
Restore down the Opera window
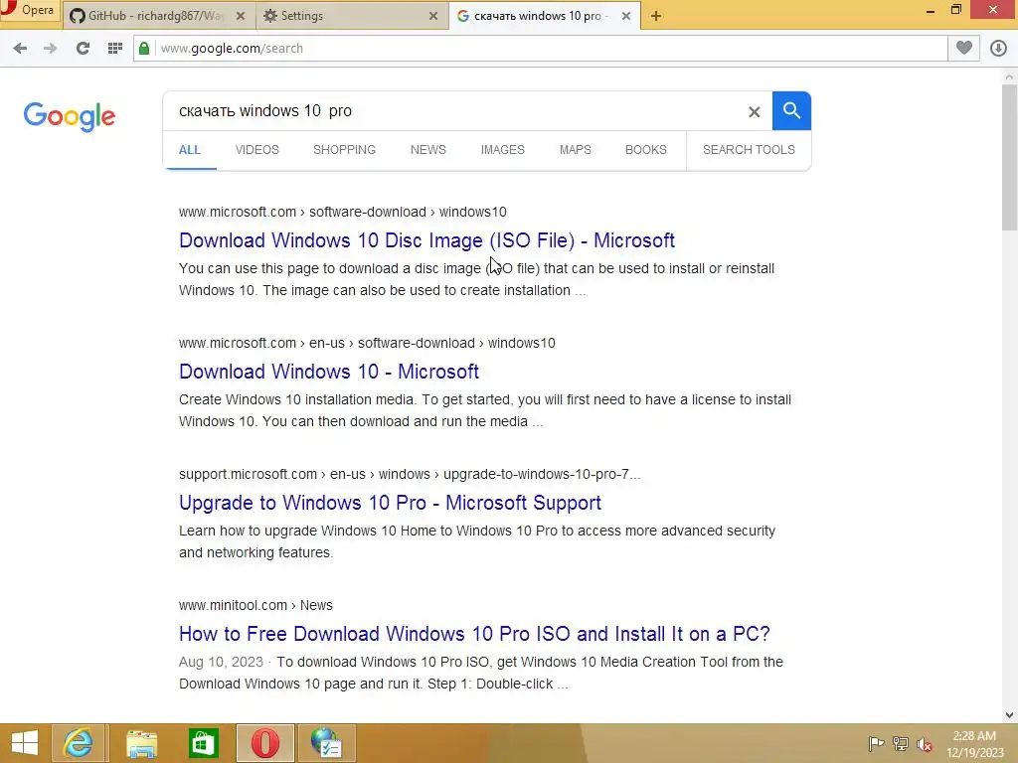956,10
